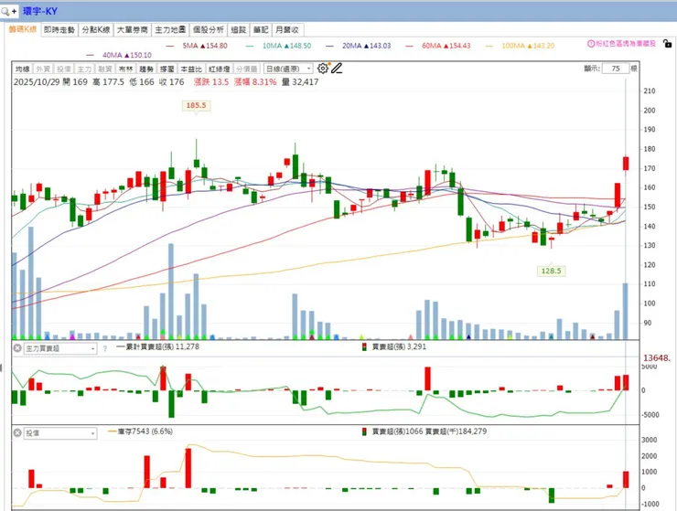
Task: Click the 買賣超(張) 3,291 legend icon
Action: [x=364, y=347]
